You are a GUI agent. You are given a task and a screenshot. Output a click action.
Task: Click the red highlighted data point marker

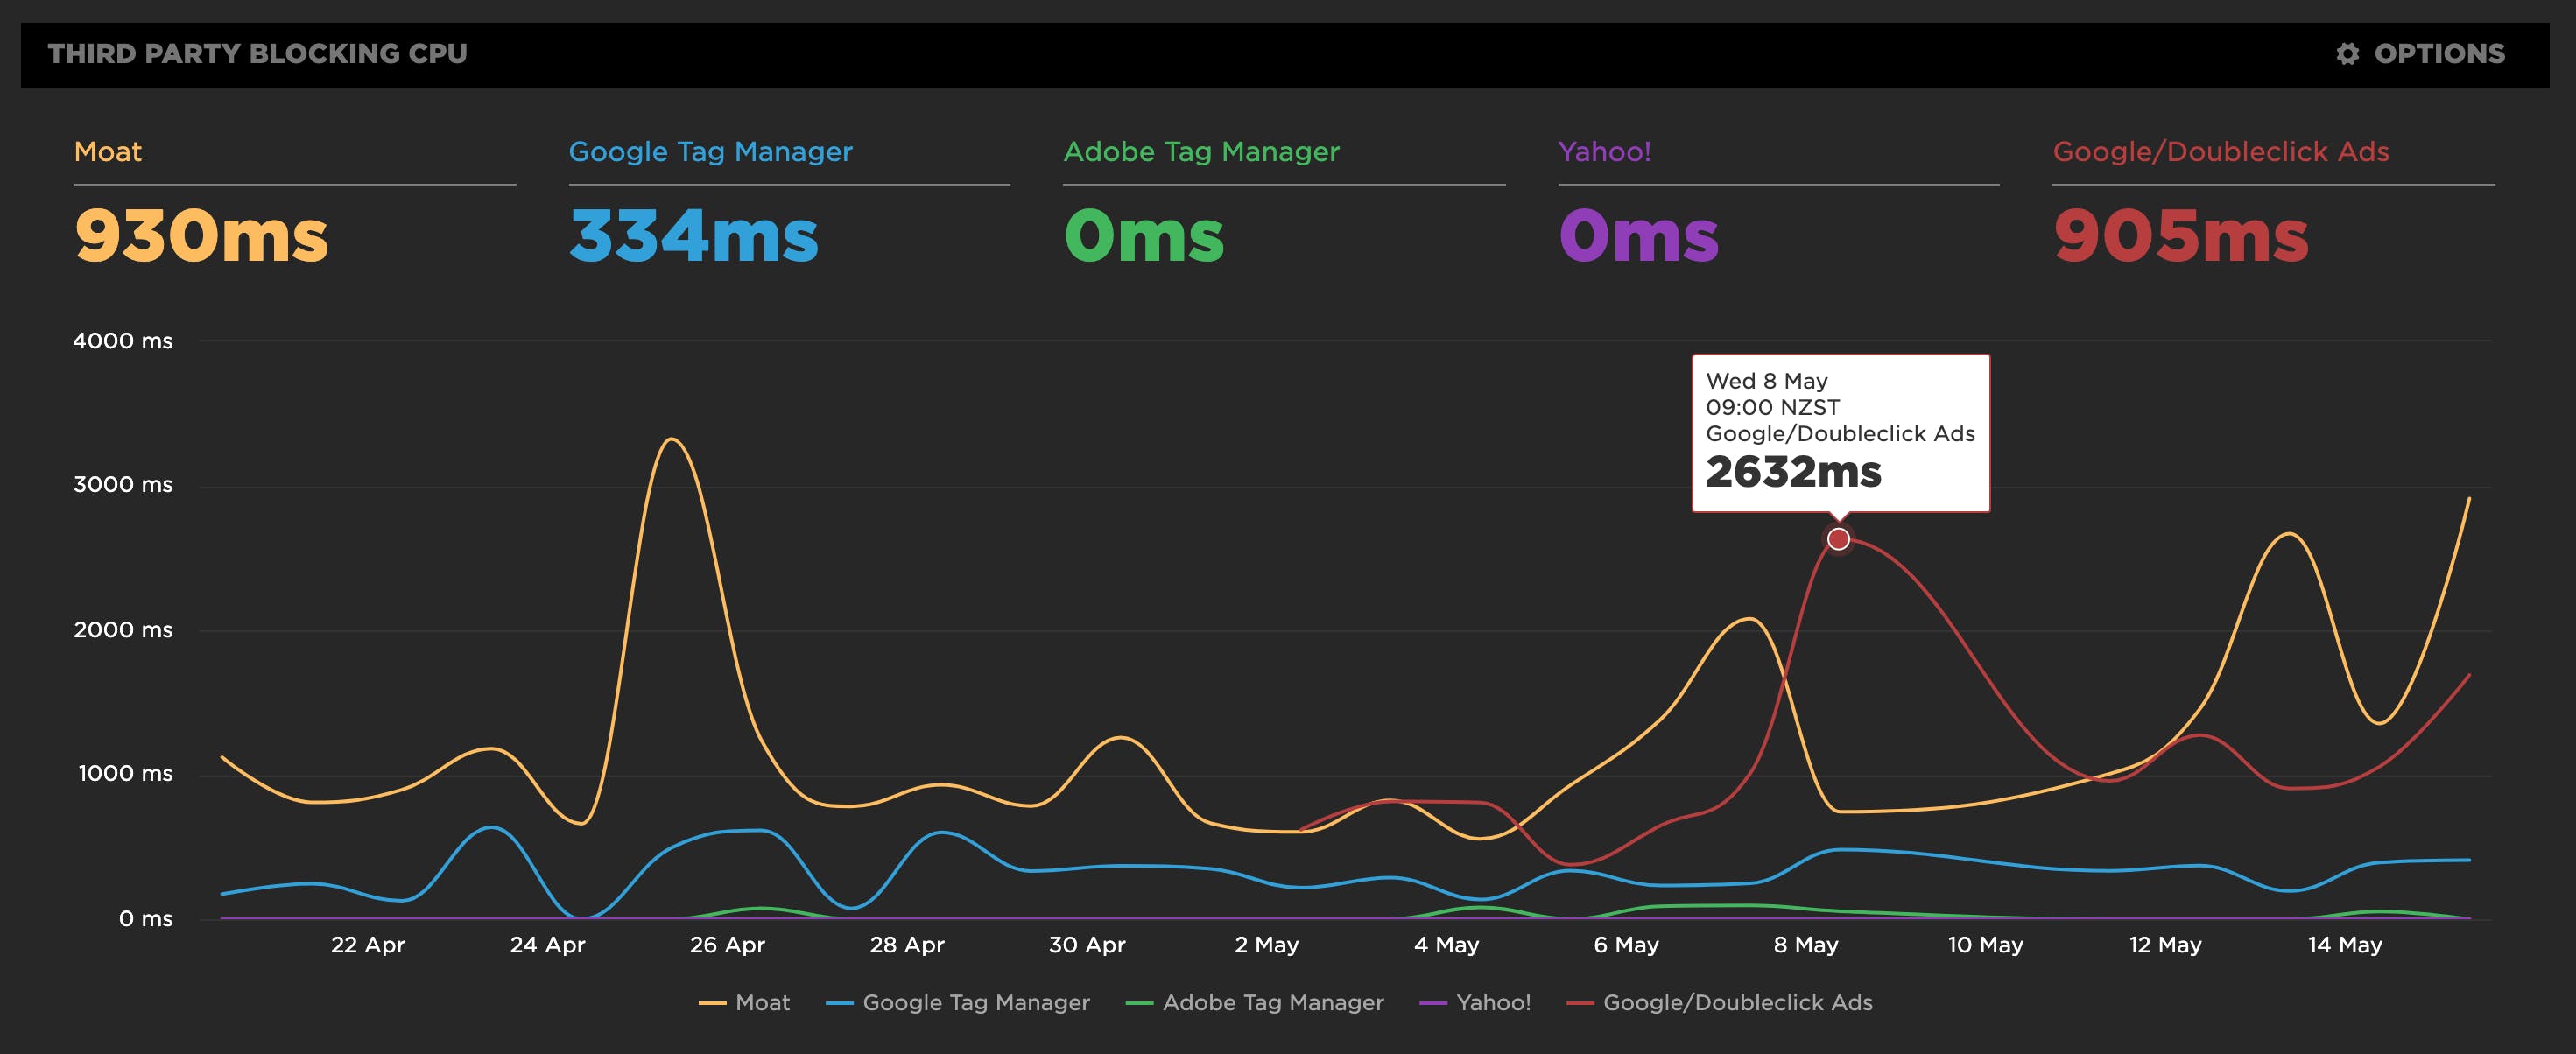point(1838,540)
